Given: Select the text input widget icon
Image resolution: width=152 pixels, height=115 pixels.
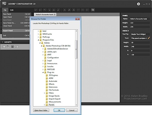Looking at the screenshot, I should tap(4, 47).
